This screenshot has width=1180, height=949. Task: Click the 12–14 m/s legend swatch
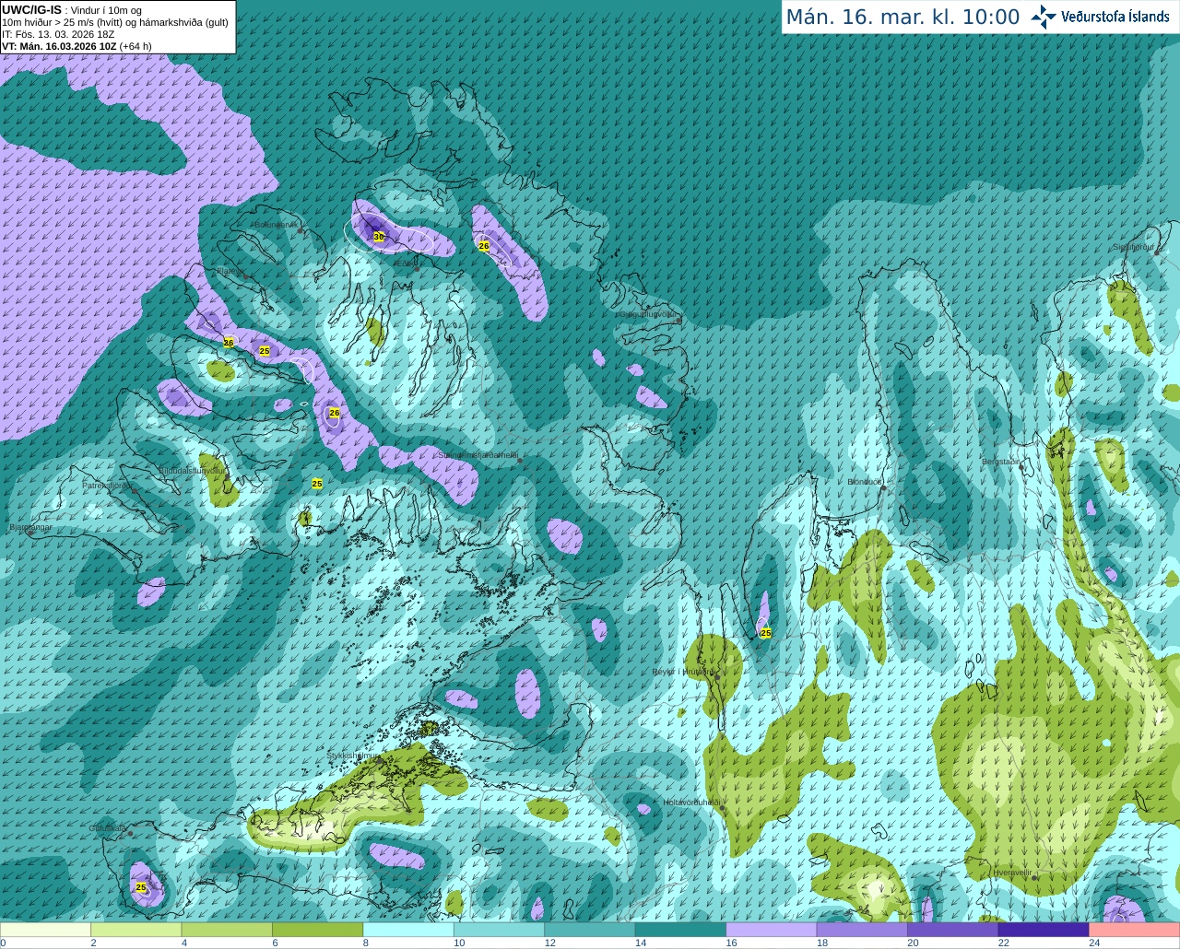coord(590,930)
